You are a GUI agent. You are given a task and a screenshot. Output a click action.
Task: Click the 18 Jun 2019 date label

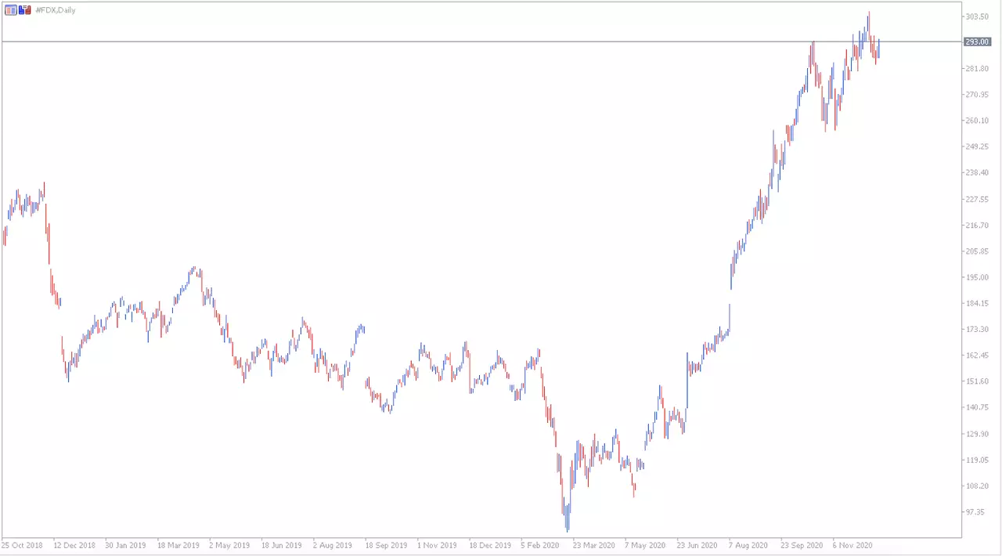(x=282, y=545)
